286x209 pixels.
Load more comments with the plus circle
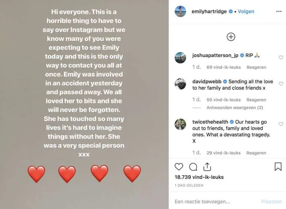231,37
